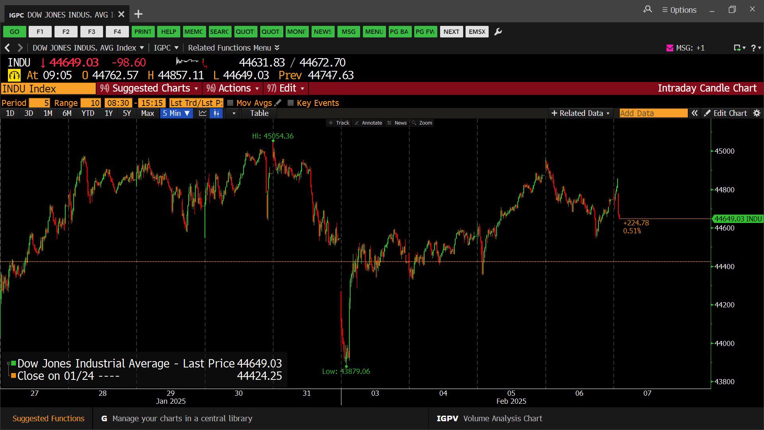
Task: Click the Add Data input field
Action: [653, 113]
